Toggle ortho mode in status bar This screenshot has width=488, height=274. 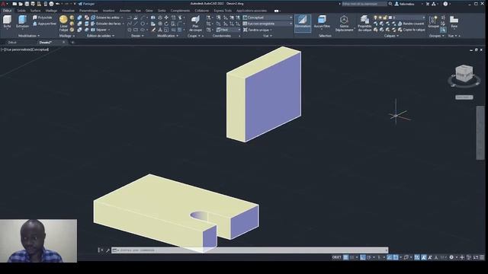click(363, 257)
